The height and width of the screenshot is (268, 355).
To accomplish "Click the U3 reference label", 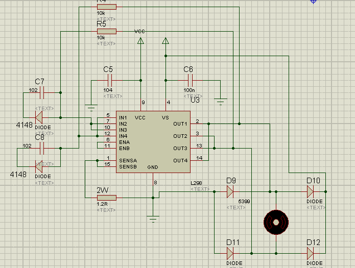I will (195, 100).
